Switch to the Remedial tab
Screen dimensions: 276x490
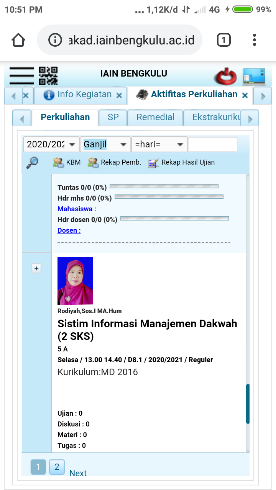155,117
